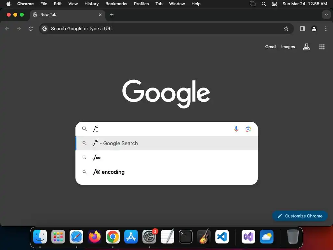Select the '√ˆ - Google Search' suggestion

click(166, 143)
